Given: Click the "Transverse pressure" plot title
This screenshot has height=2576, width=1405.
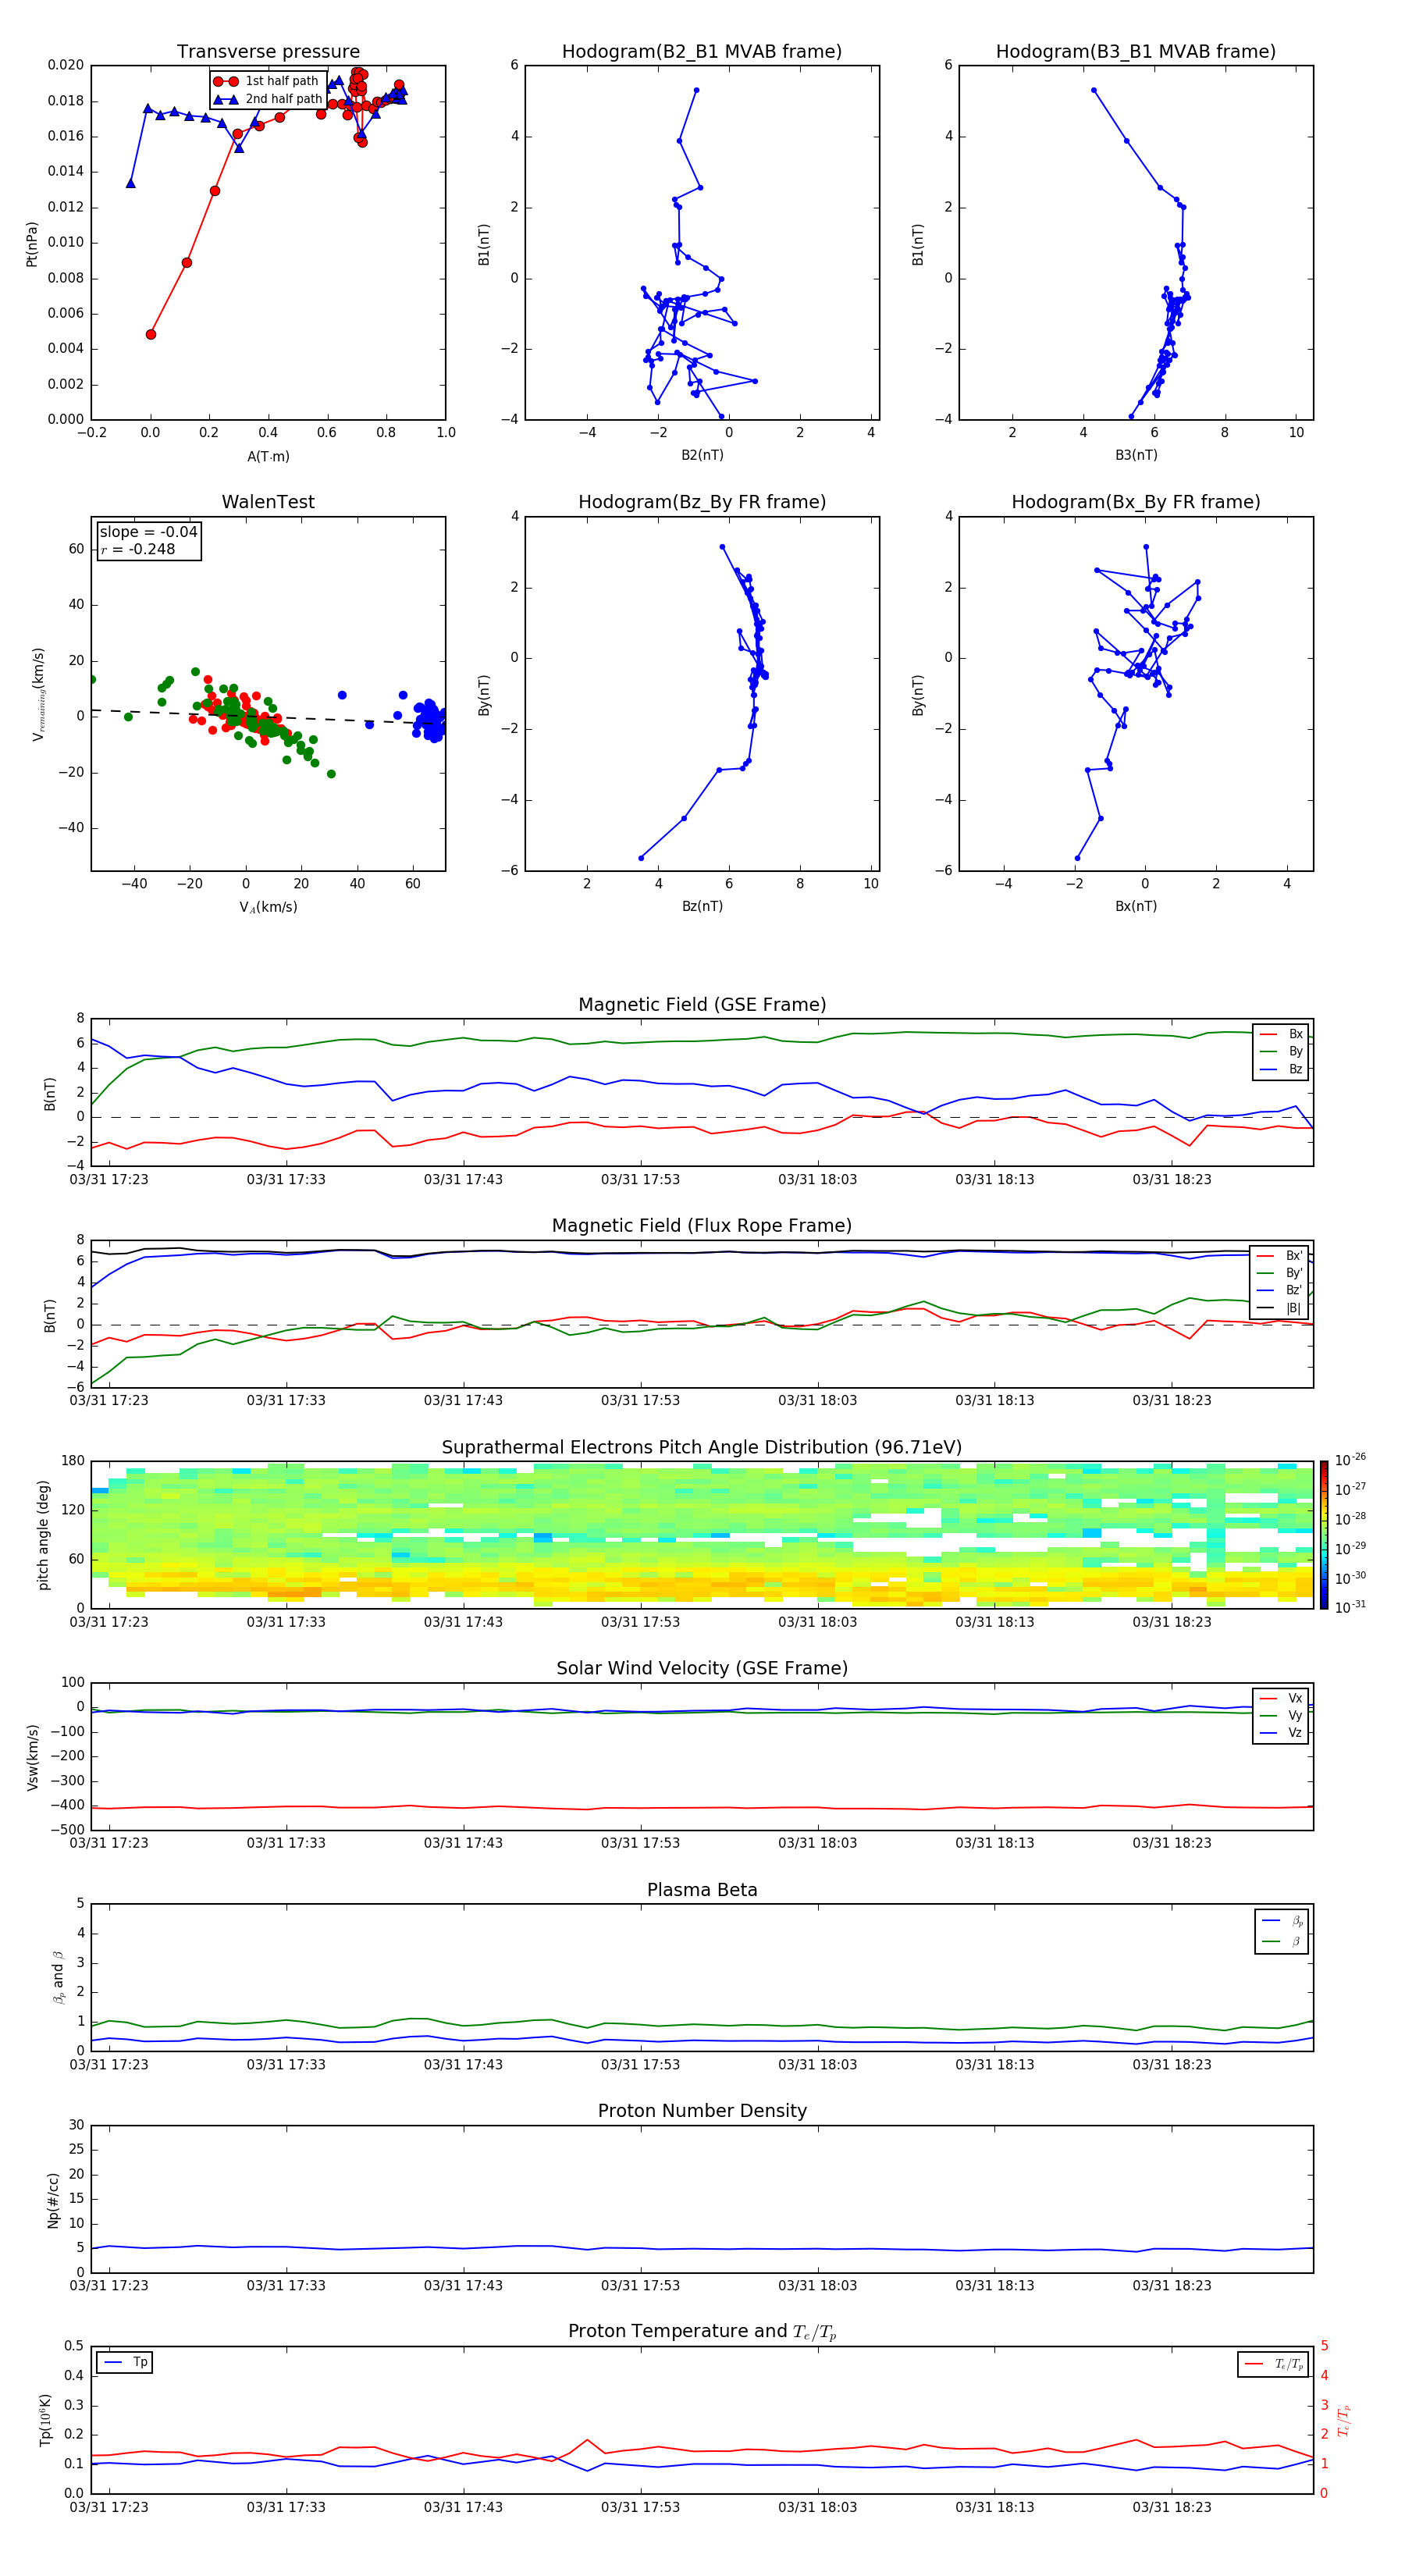Looking at the screenshot, I should [x=268, y=52].
